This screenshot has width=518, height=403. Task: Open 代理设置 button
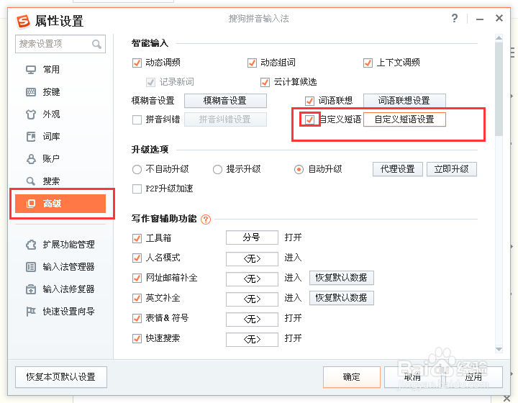click(398, 169)
